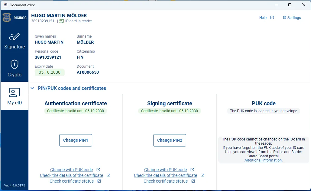
Task: Click the Signing certificate heading
Action: click(x=170, y=103)
